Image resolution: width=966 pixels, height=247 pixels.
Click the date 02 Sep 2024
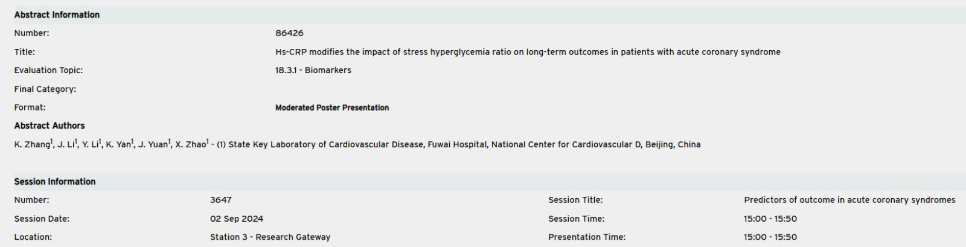coord(236,219)
